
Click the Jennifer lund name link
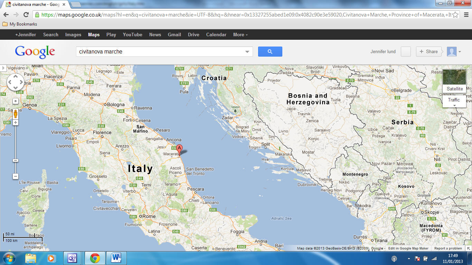tap(383, 52)
